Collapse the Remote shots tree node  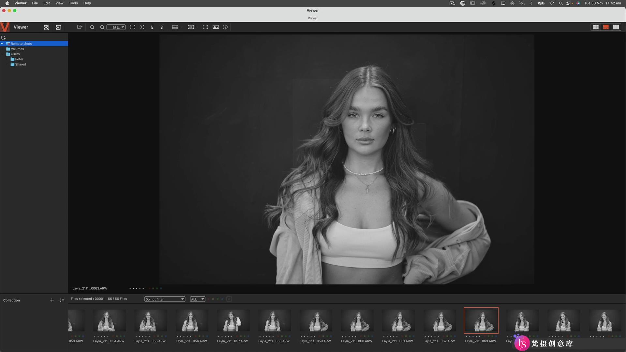2,44
